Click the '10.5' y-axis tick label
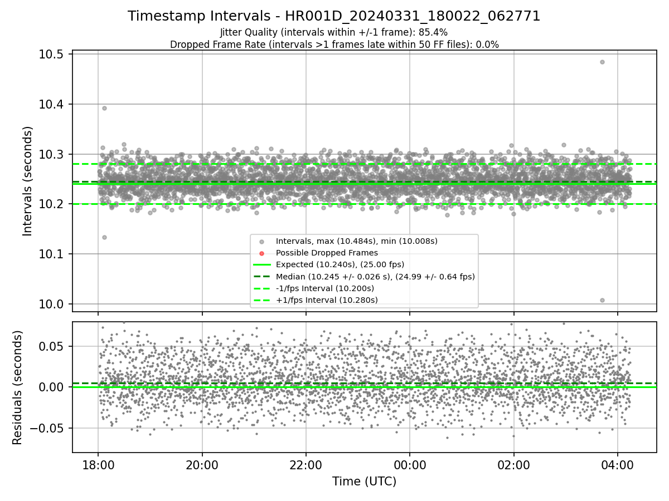The width and height of the screenshot is (669, 501). click(51, 54)
